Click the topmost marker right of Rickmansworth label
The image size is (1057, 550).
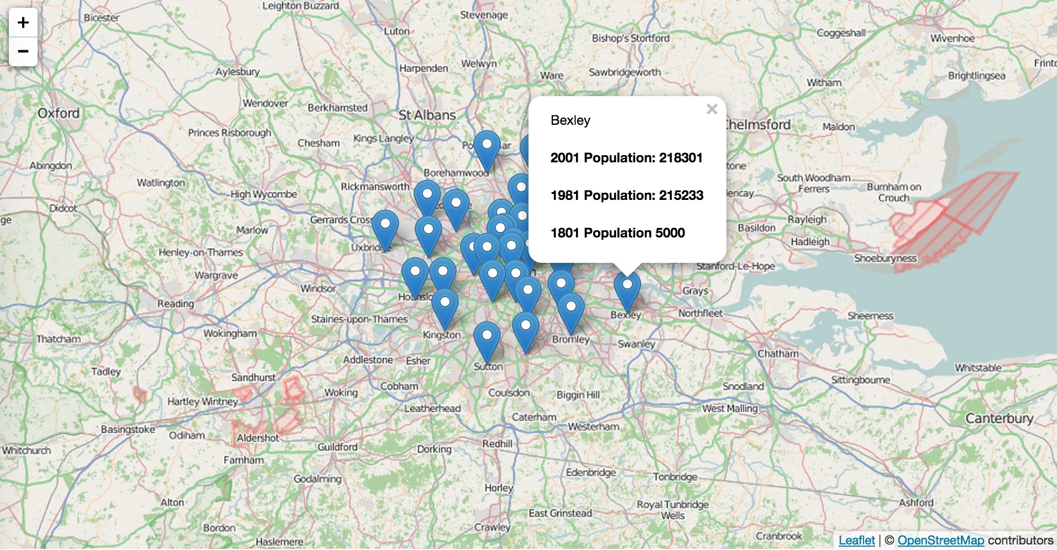click(427, 197)
